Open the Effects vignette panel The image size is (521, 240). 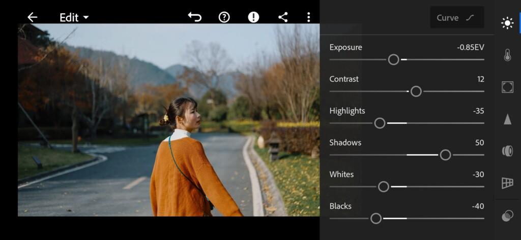click(507, 87)
